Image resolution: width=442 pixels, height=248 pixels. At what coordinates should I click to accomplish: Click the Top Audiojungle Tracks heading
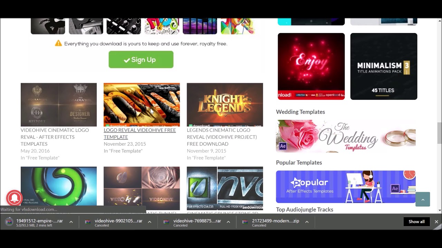[305, 209]
